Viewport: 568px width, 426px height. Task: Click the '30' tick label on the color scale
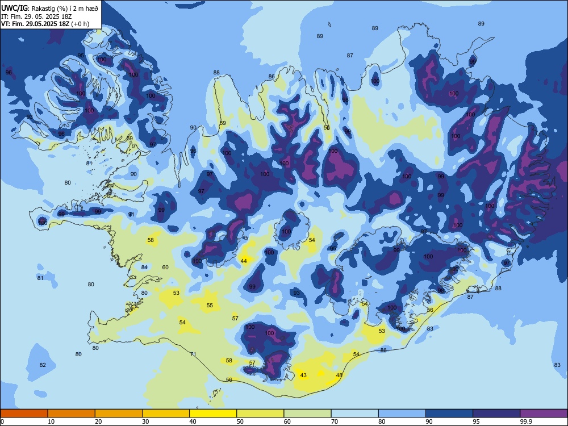[x=145, y=421]
